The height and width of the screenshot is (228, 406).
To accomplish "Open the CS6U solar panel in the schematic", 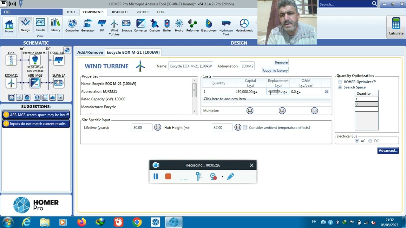I will tap(59, 60).
